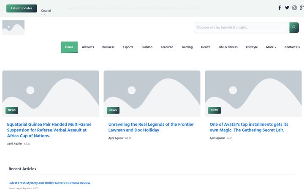This screenshot has width=304, height=190.
Task: Open the Unraveling the Real Legends headline
Action: click(x=151, y=127)
